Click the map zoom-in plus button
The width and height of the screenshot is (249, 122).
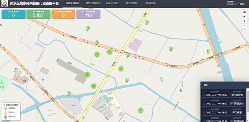pyautogui.click(x=244, y=21)
